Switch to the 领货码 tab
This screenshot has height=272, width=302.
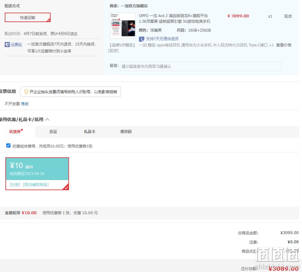coord(126,132)
